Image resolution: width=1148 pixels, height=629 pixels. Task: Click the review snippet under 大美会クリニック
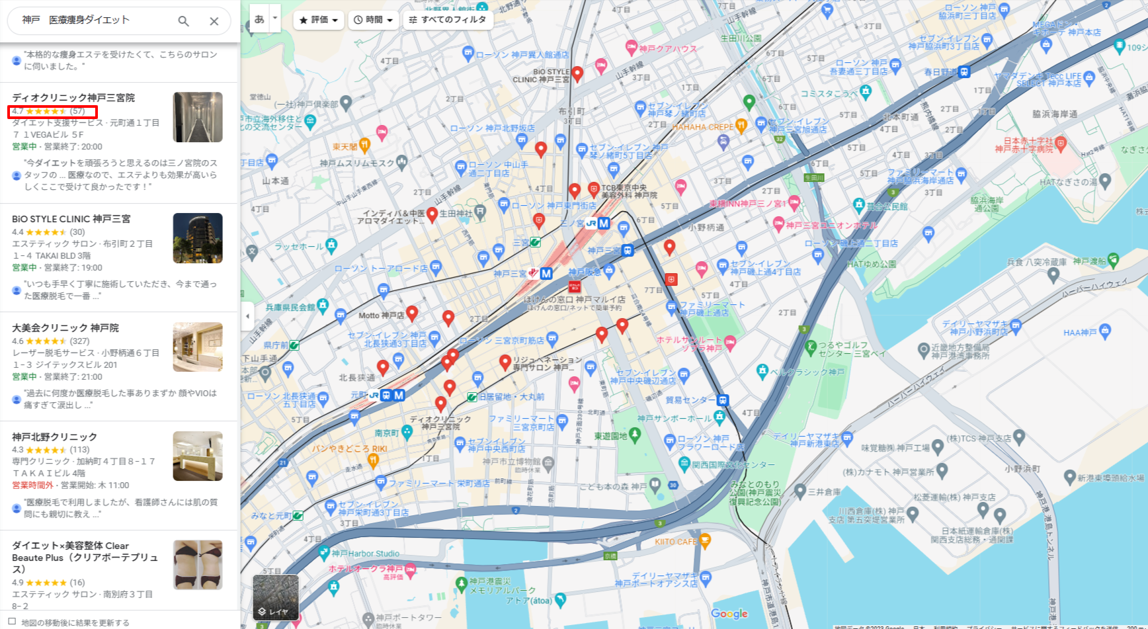120,399
